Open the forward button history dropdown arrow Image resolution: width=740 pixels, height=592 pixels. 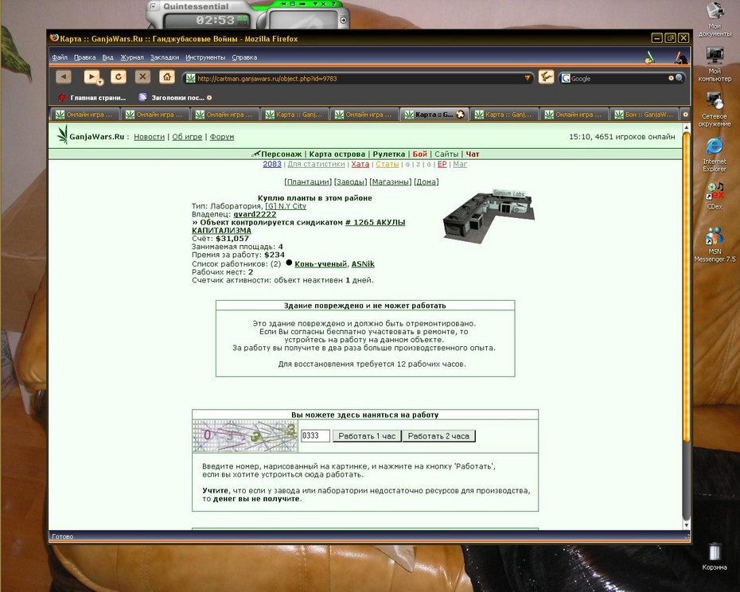click(100, 83)
